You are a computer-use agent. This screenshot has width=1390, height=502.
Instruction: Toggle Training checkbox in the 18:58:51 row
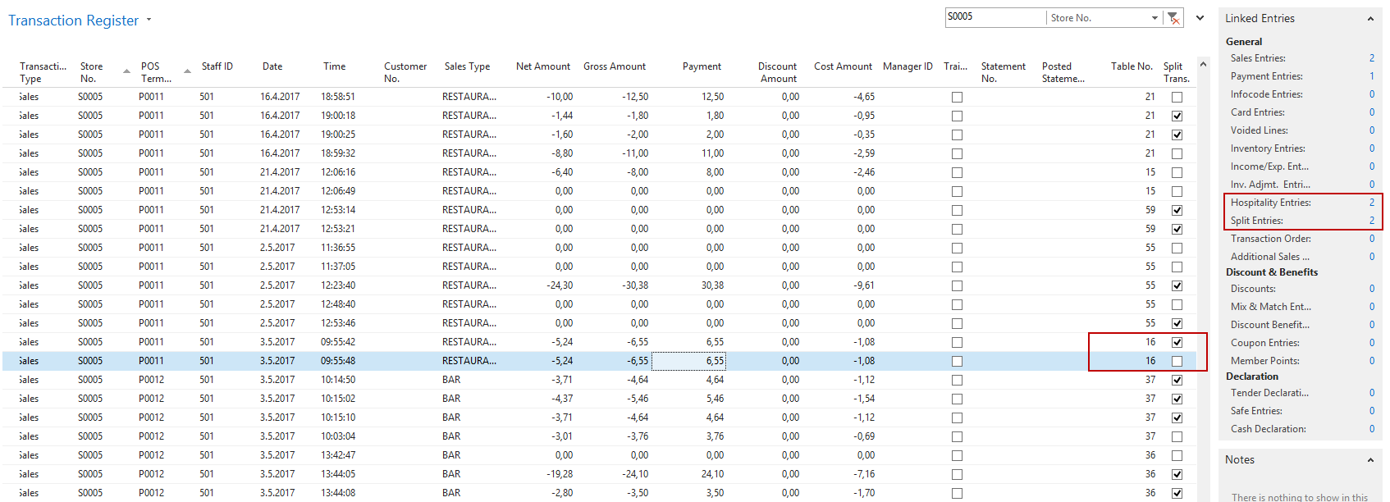(x=957, y=98)
